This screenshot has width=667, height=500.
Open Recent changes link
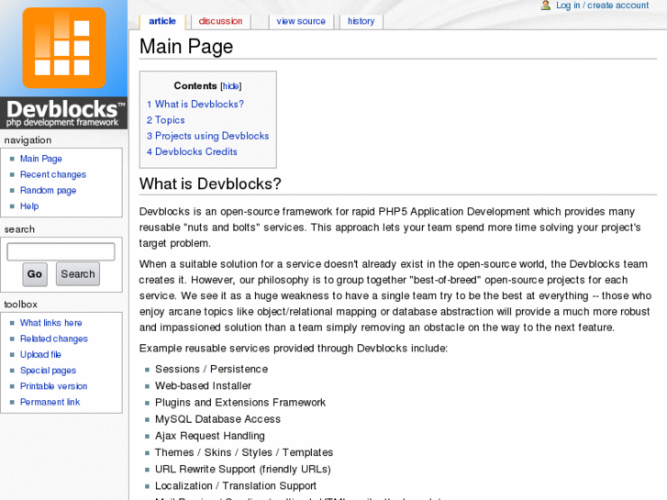point(53,174)
